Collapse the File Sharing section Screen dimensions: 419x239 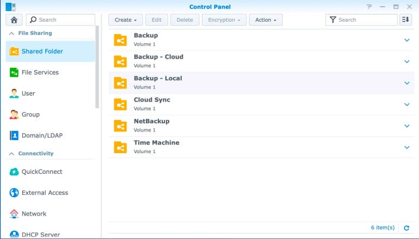coord(11,33)
